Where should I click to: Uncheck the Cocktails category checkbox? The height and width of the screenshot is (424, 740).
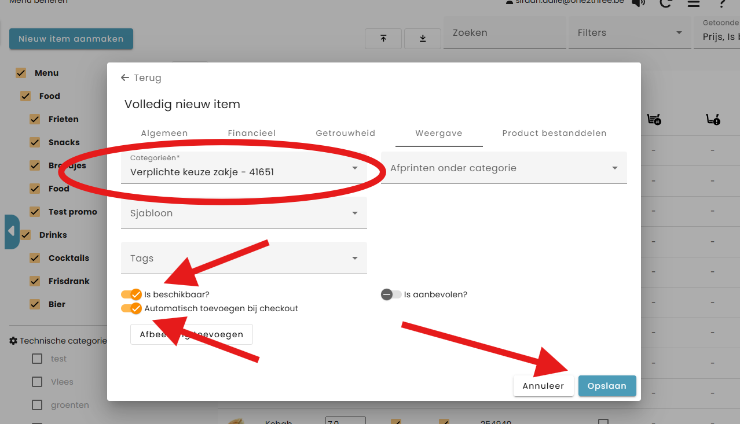pyautogui.click(x=35, y=258)
